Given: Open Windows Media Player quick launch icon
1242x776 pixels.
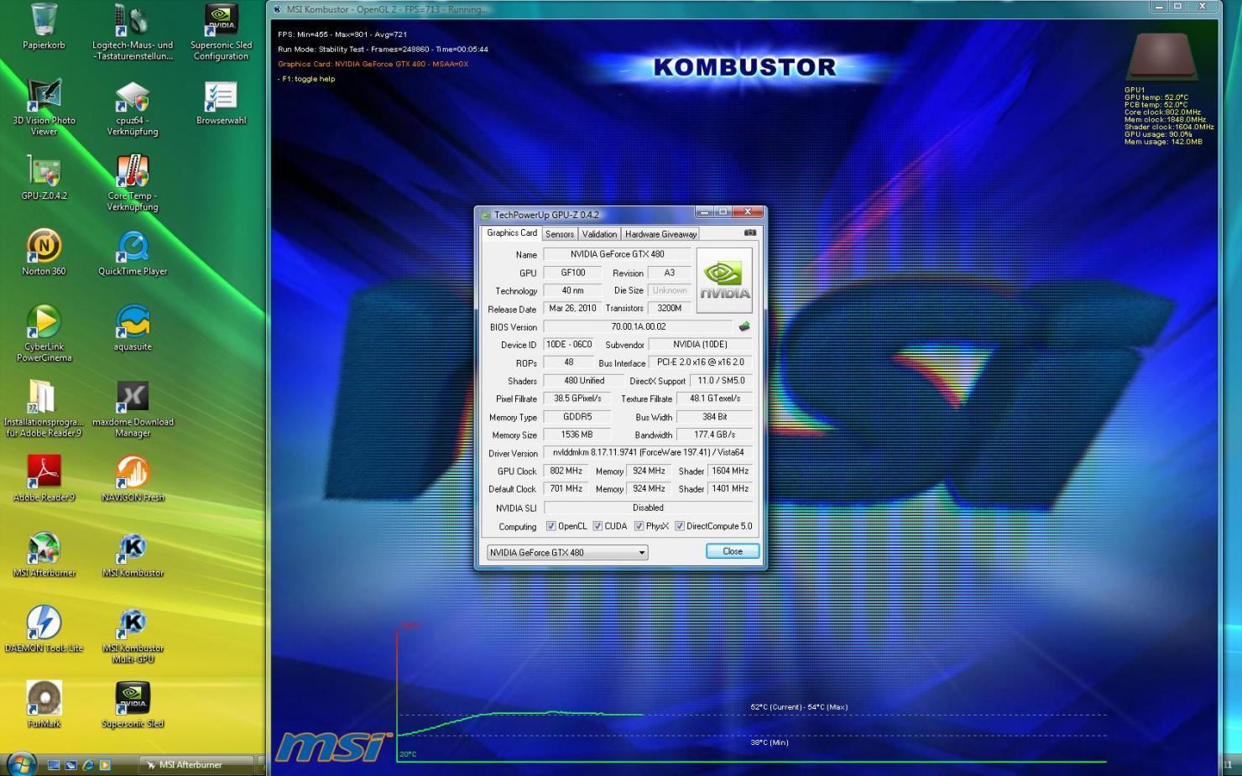Looking at the screenshot, I should tap(105, 765).
